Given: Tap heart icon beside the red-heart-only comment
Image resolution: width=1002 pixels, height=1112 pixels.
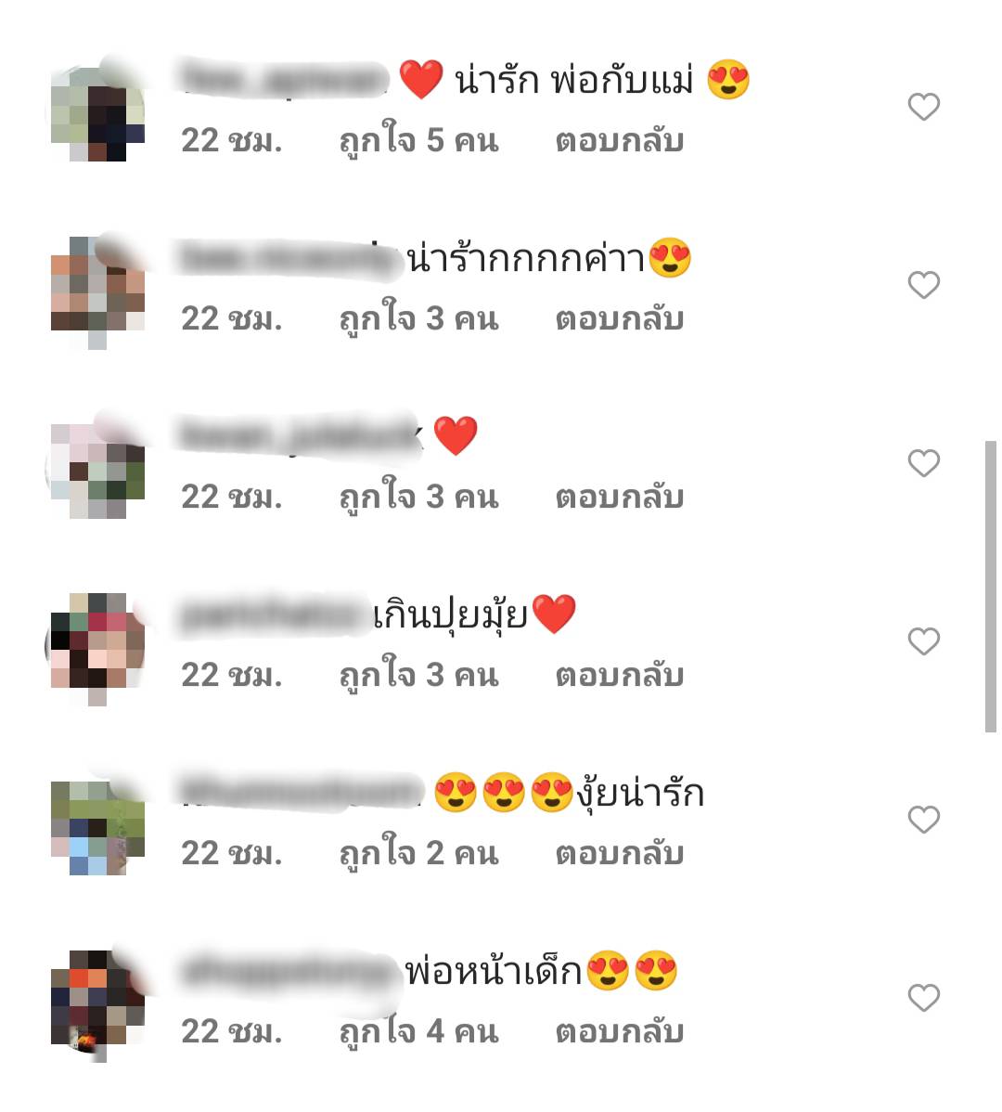Looking at the screenshot, I should coord(923,463).
